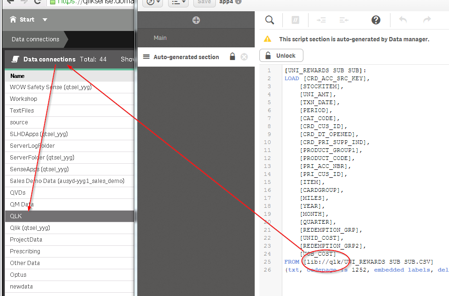Open script search tool
The height and width of the screenshot is (296, 449).
[270, 20]
